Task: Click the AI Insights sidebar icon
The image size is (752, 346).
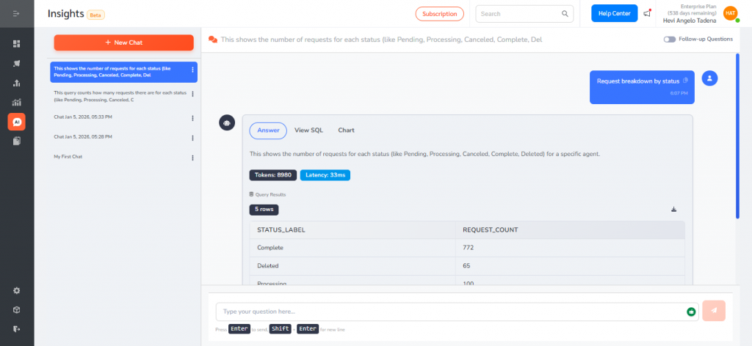Action: pyautogui.click(x=17, y=122)
